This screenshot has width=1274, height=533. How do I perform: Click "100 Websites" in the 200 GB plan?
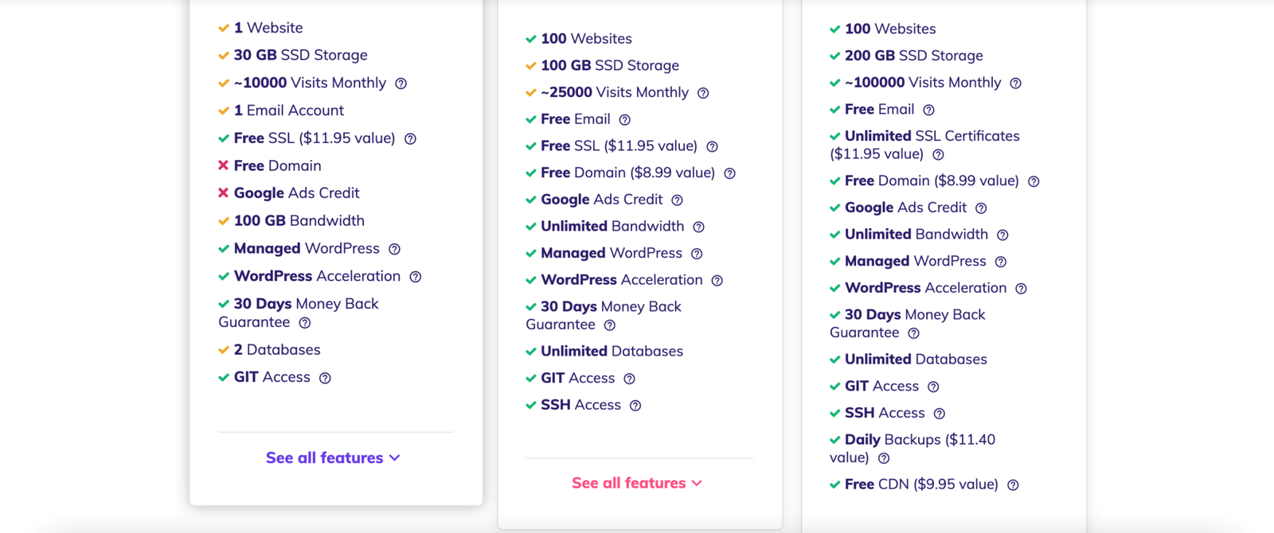[890, 29]
